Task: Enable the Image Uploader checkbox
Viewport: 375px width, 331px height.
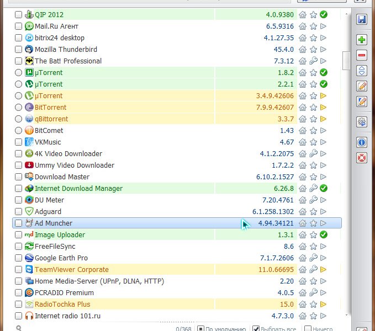Action: point(18,235)
